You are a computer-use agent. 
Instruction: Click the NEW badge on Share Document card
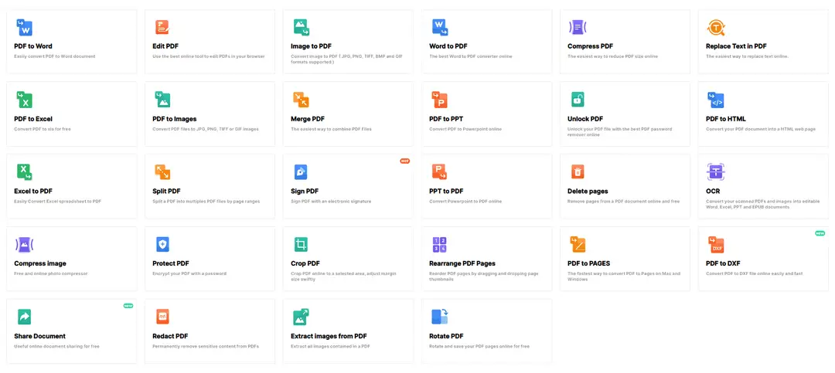[x=128, y=305]
